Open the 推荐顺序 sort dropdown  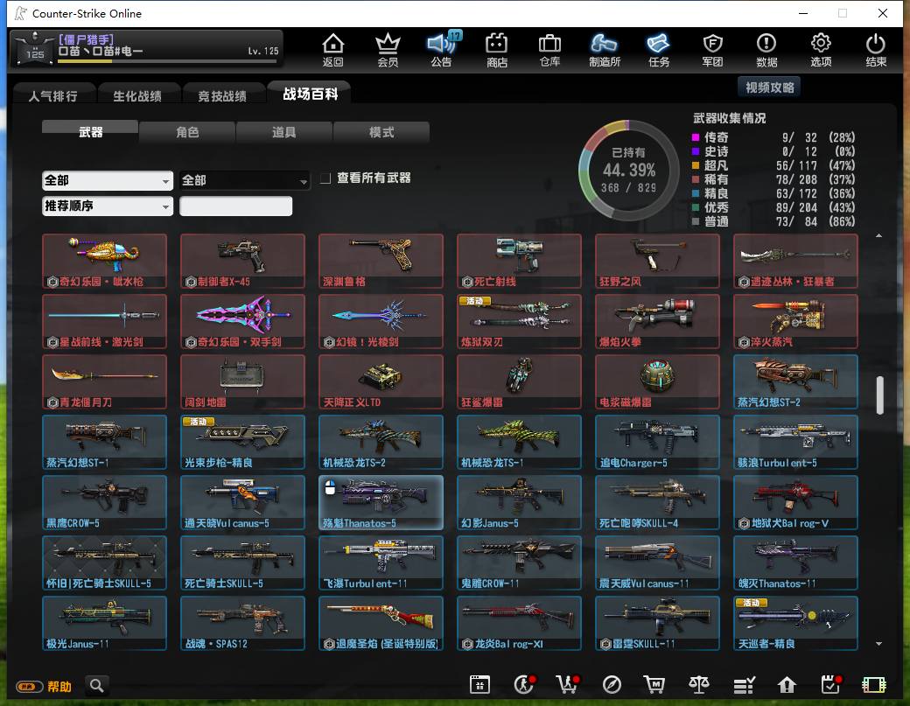click(108, 206)
